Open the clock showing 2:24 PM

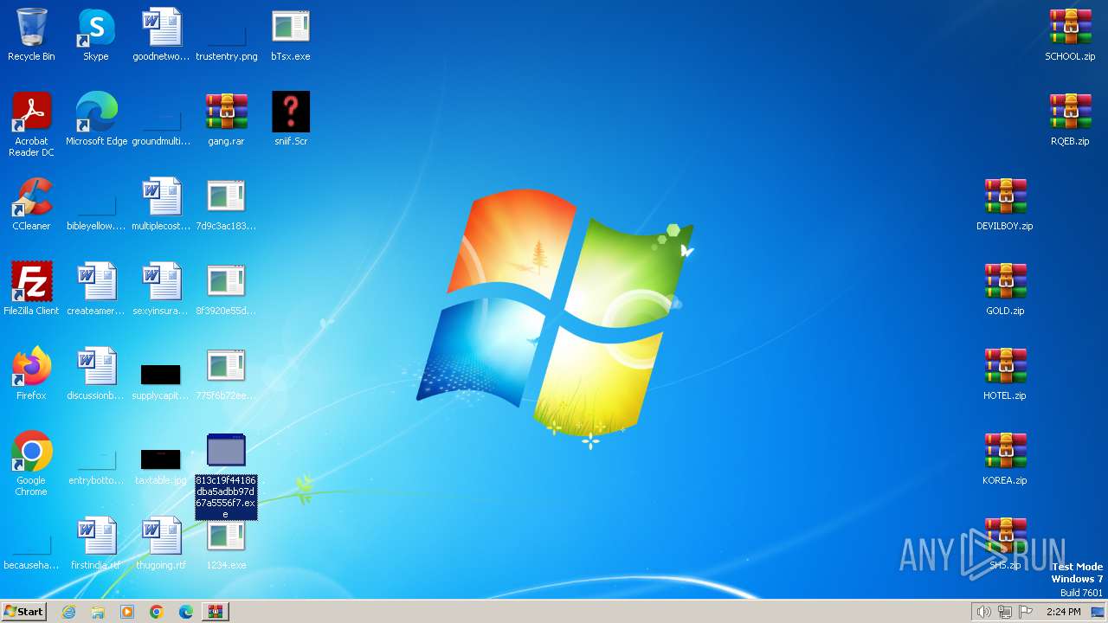pos(1063,612)
